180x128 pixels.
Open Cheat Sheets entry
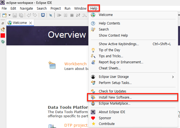[133, 68]
